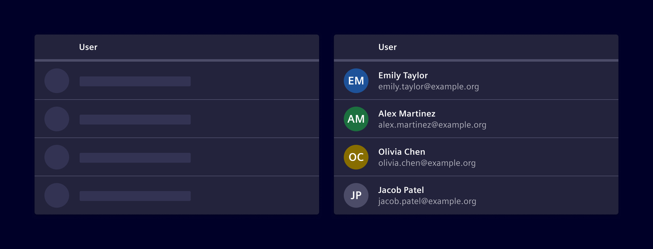This screenshot has height=249, width=653.
Task: Click Emily Taylor's blue EM avatar
Action: coord(356,81)
